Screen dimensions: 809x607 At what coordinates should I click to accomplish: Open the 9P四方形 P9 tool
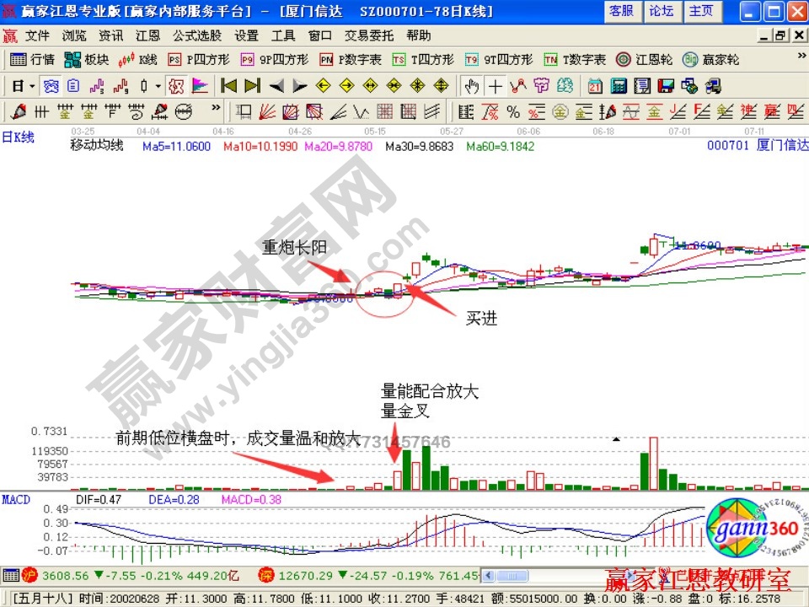pos(275,60)
